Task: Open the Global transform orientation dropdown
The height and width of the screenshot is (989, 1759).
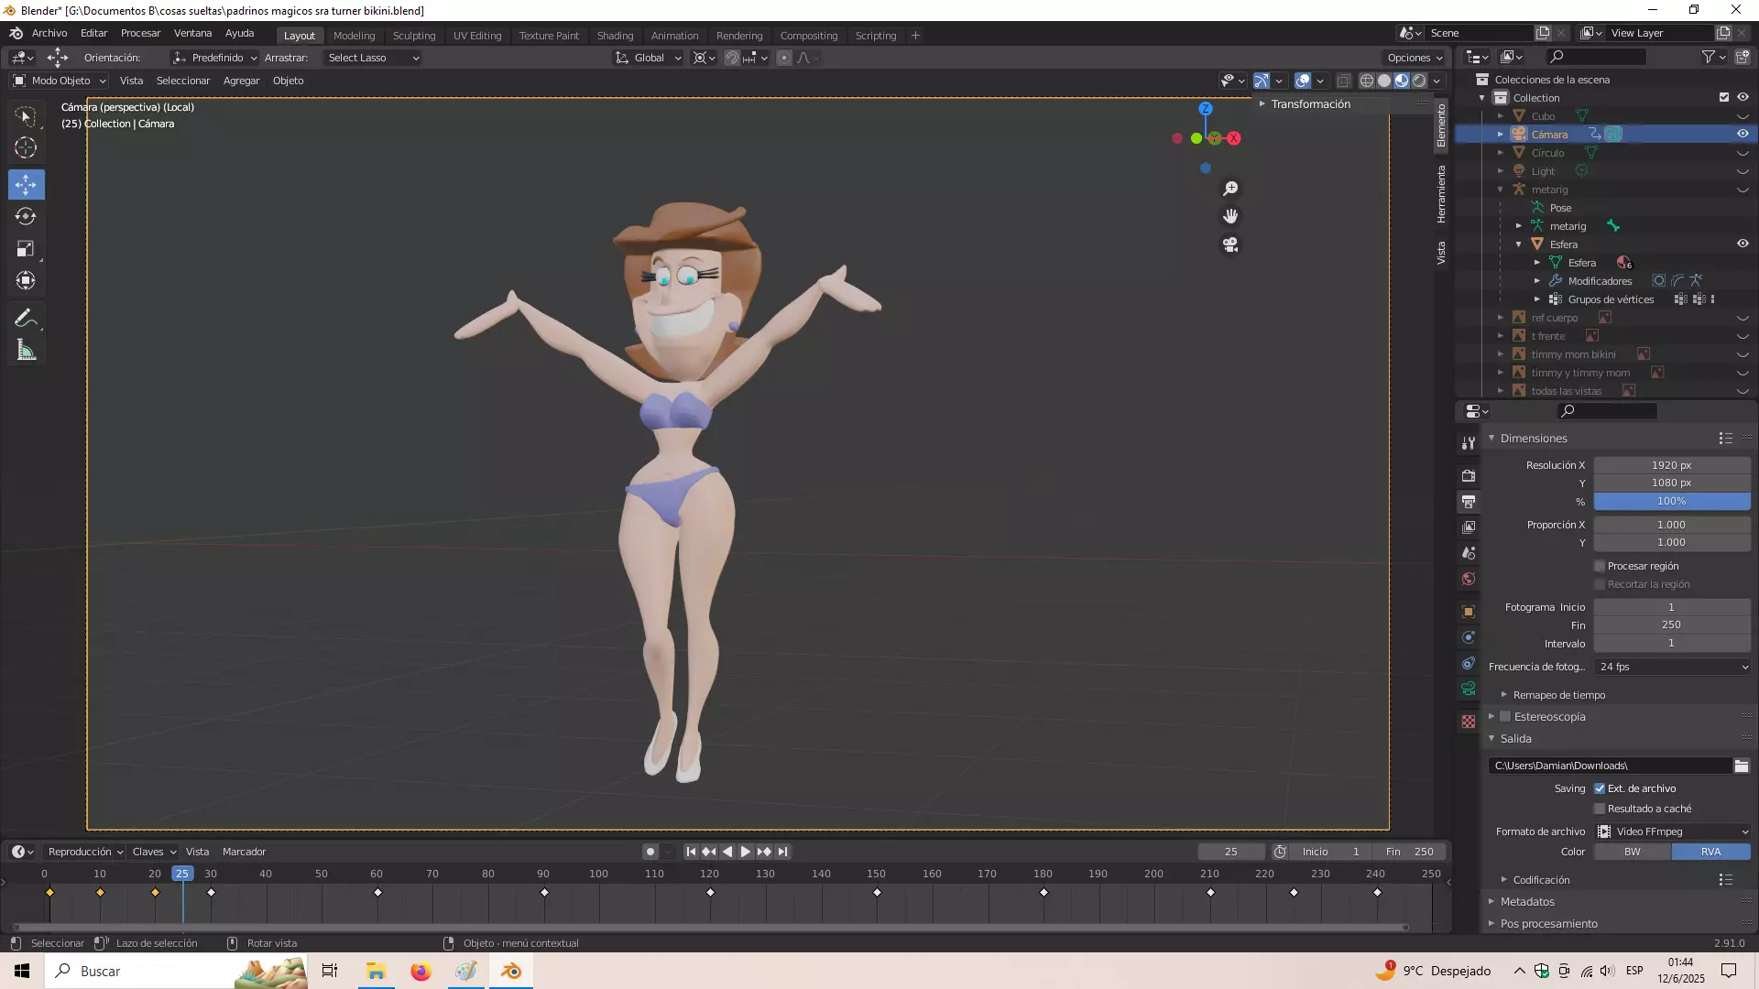Action: (648, 58)
